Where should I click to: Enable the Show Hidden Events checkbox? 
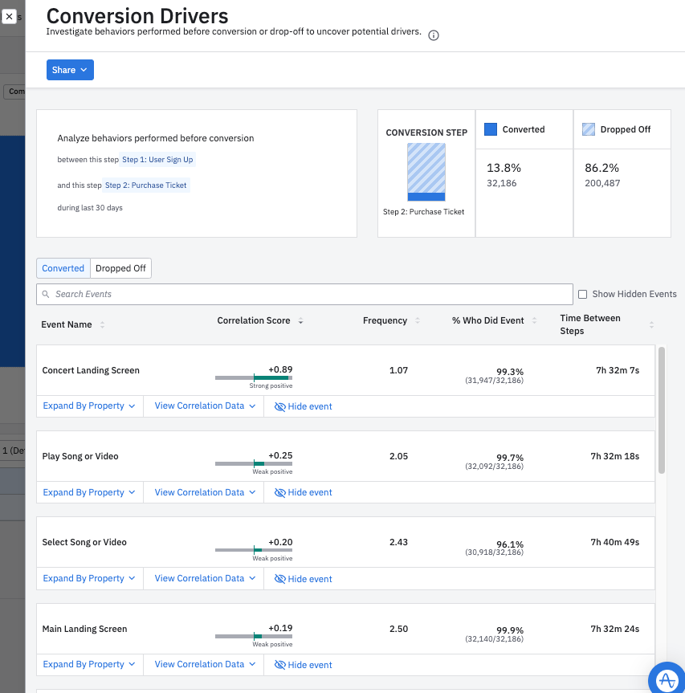point(583,295)
